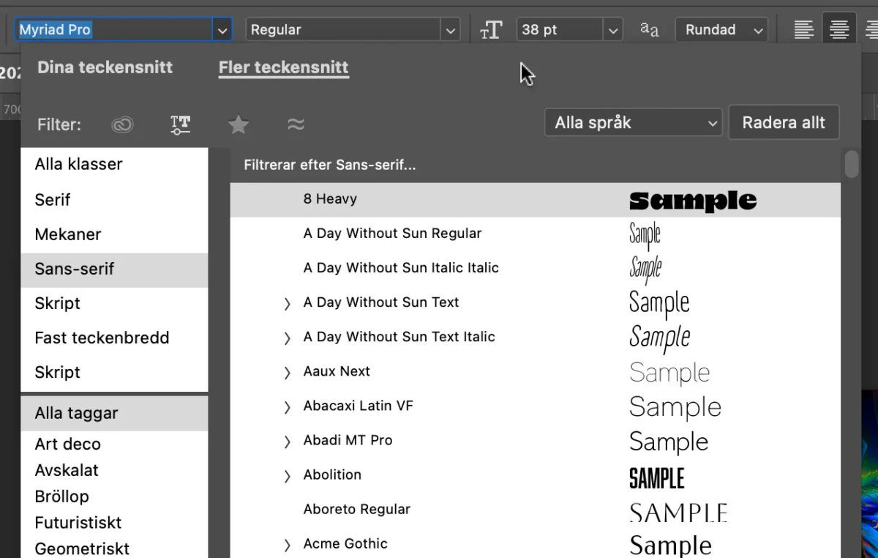Image resolution: width=878 pixels, height=558 pixels.
Task: Click the font list vertical scrollbar
Action: coord(852,163)
